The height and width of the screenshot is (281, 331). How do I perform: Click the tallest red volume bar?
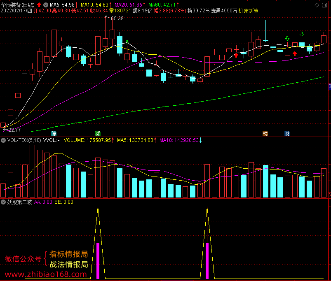[x=32, y=171]
